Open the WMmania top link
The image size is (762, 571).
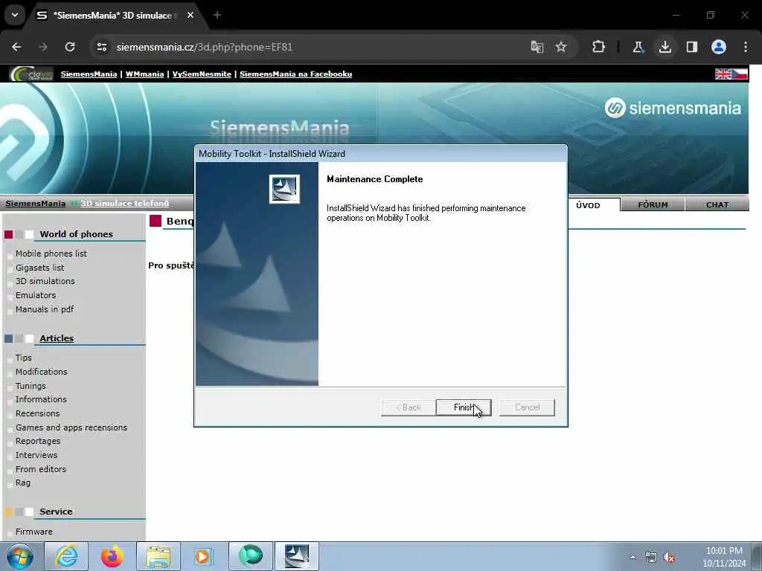click(145, 74)
